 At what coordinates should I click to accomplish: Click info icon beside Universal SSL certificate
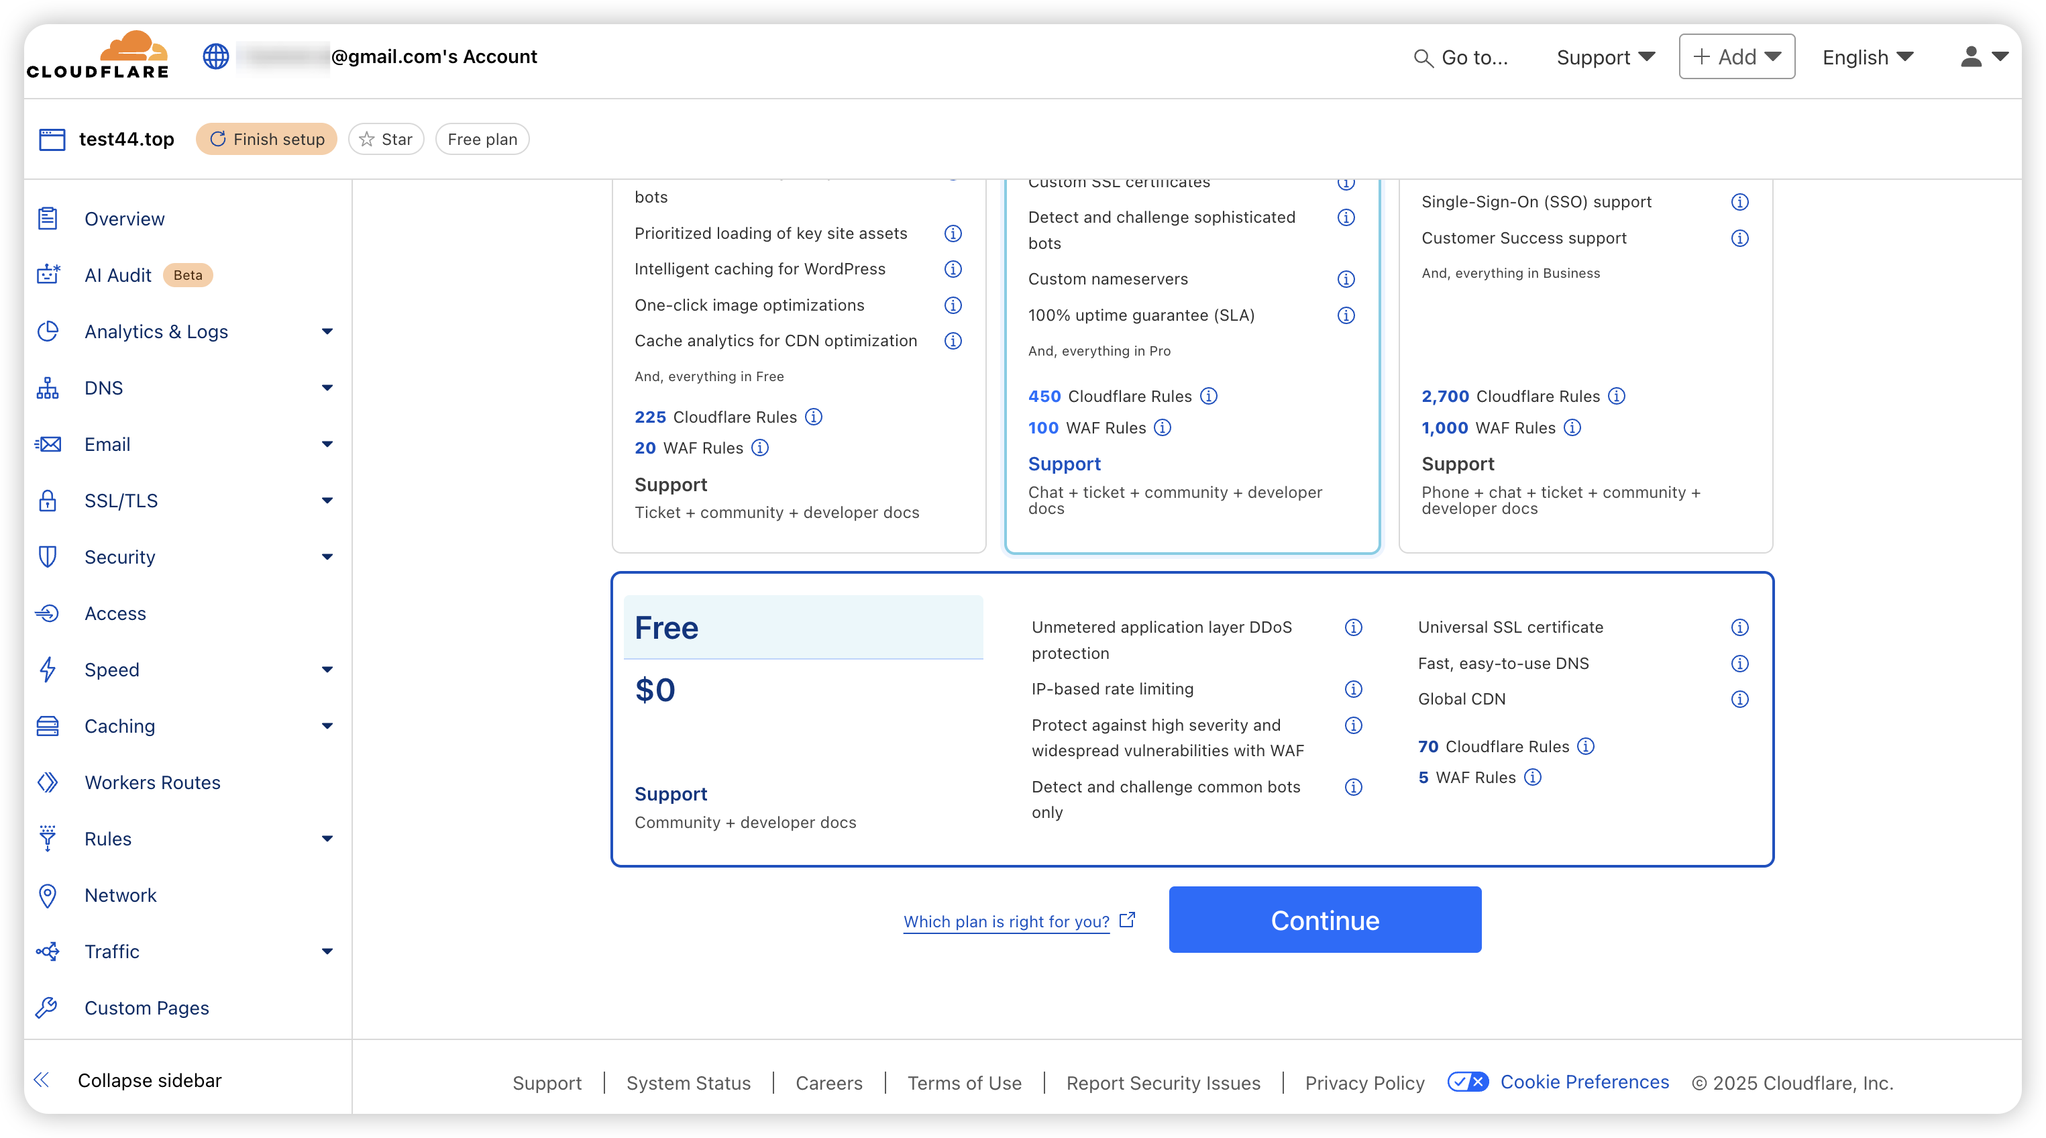pos(1739,627)
